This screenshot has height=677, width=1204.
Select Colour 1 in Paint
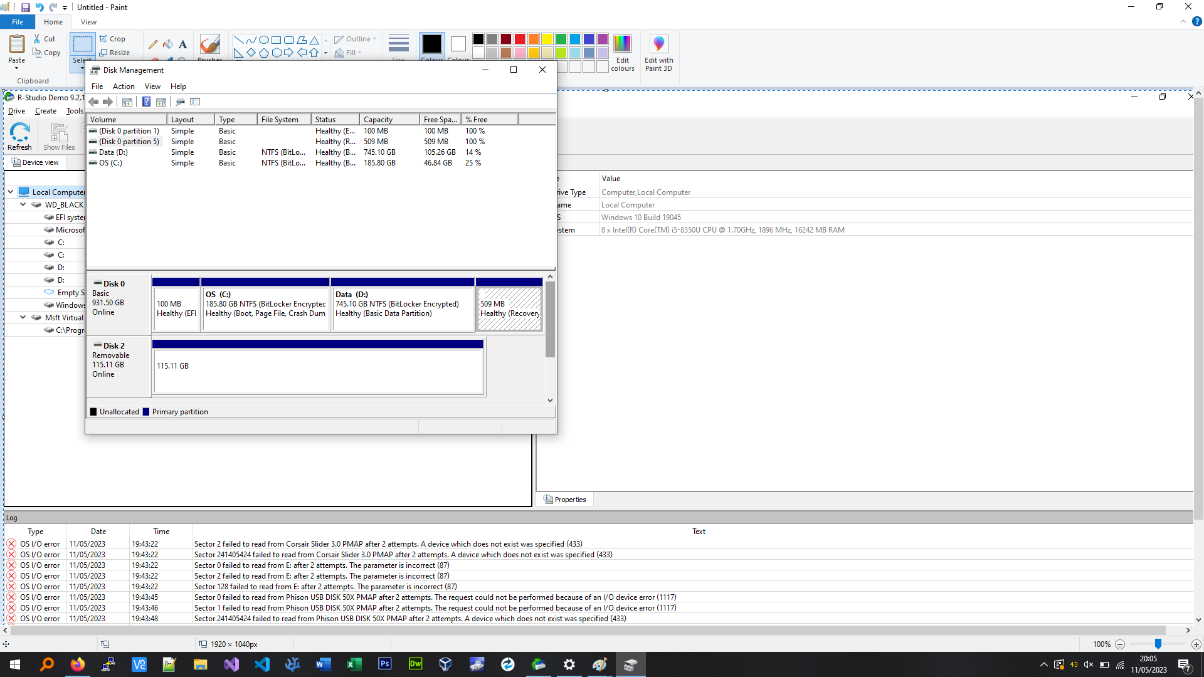[432, 46]
